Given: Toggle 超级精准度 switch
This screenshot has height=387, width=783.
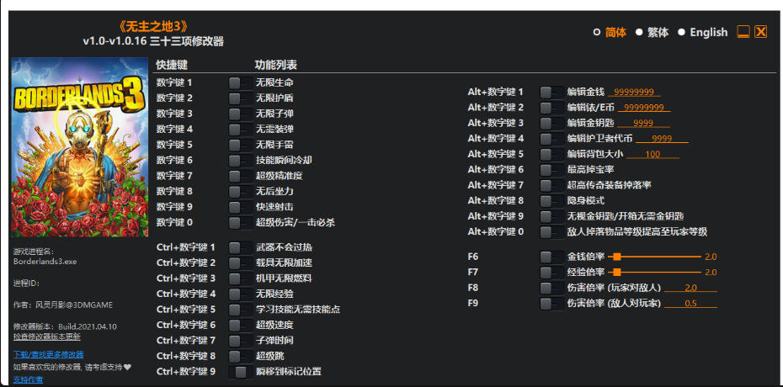Looking at the screenshot, I should [x=240, y=176].
